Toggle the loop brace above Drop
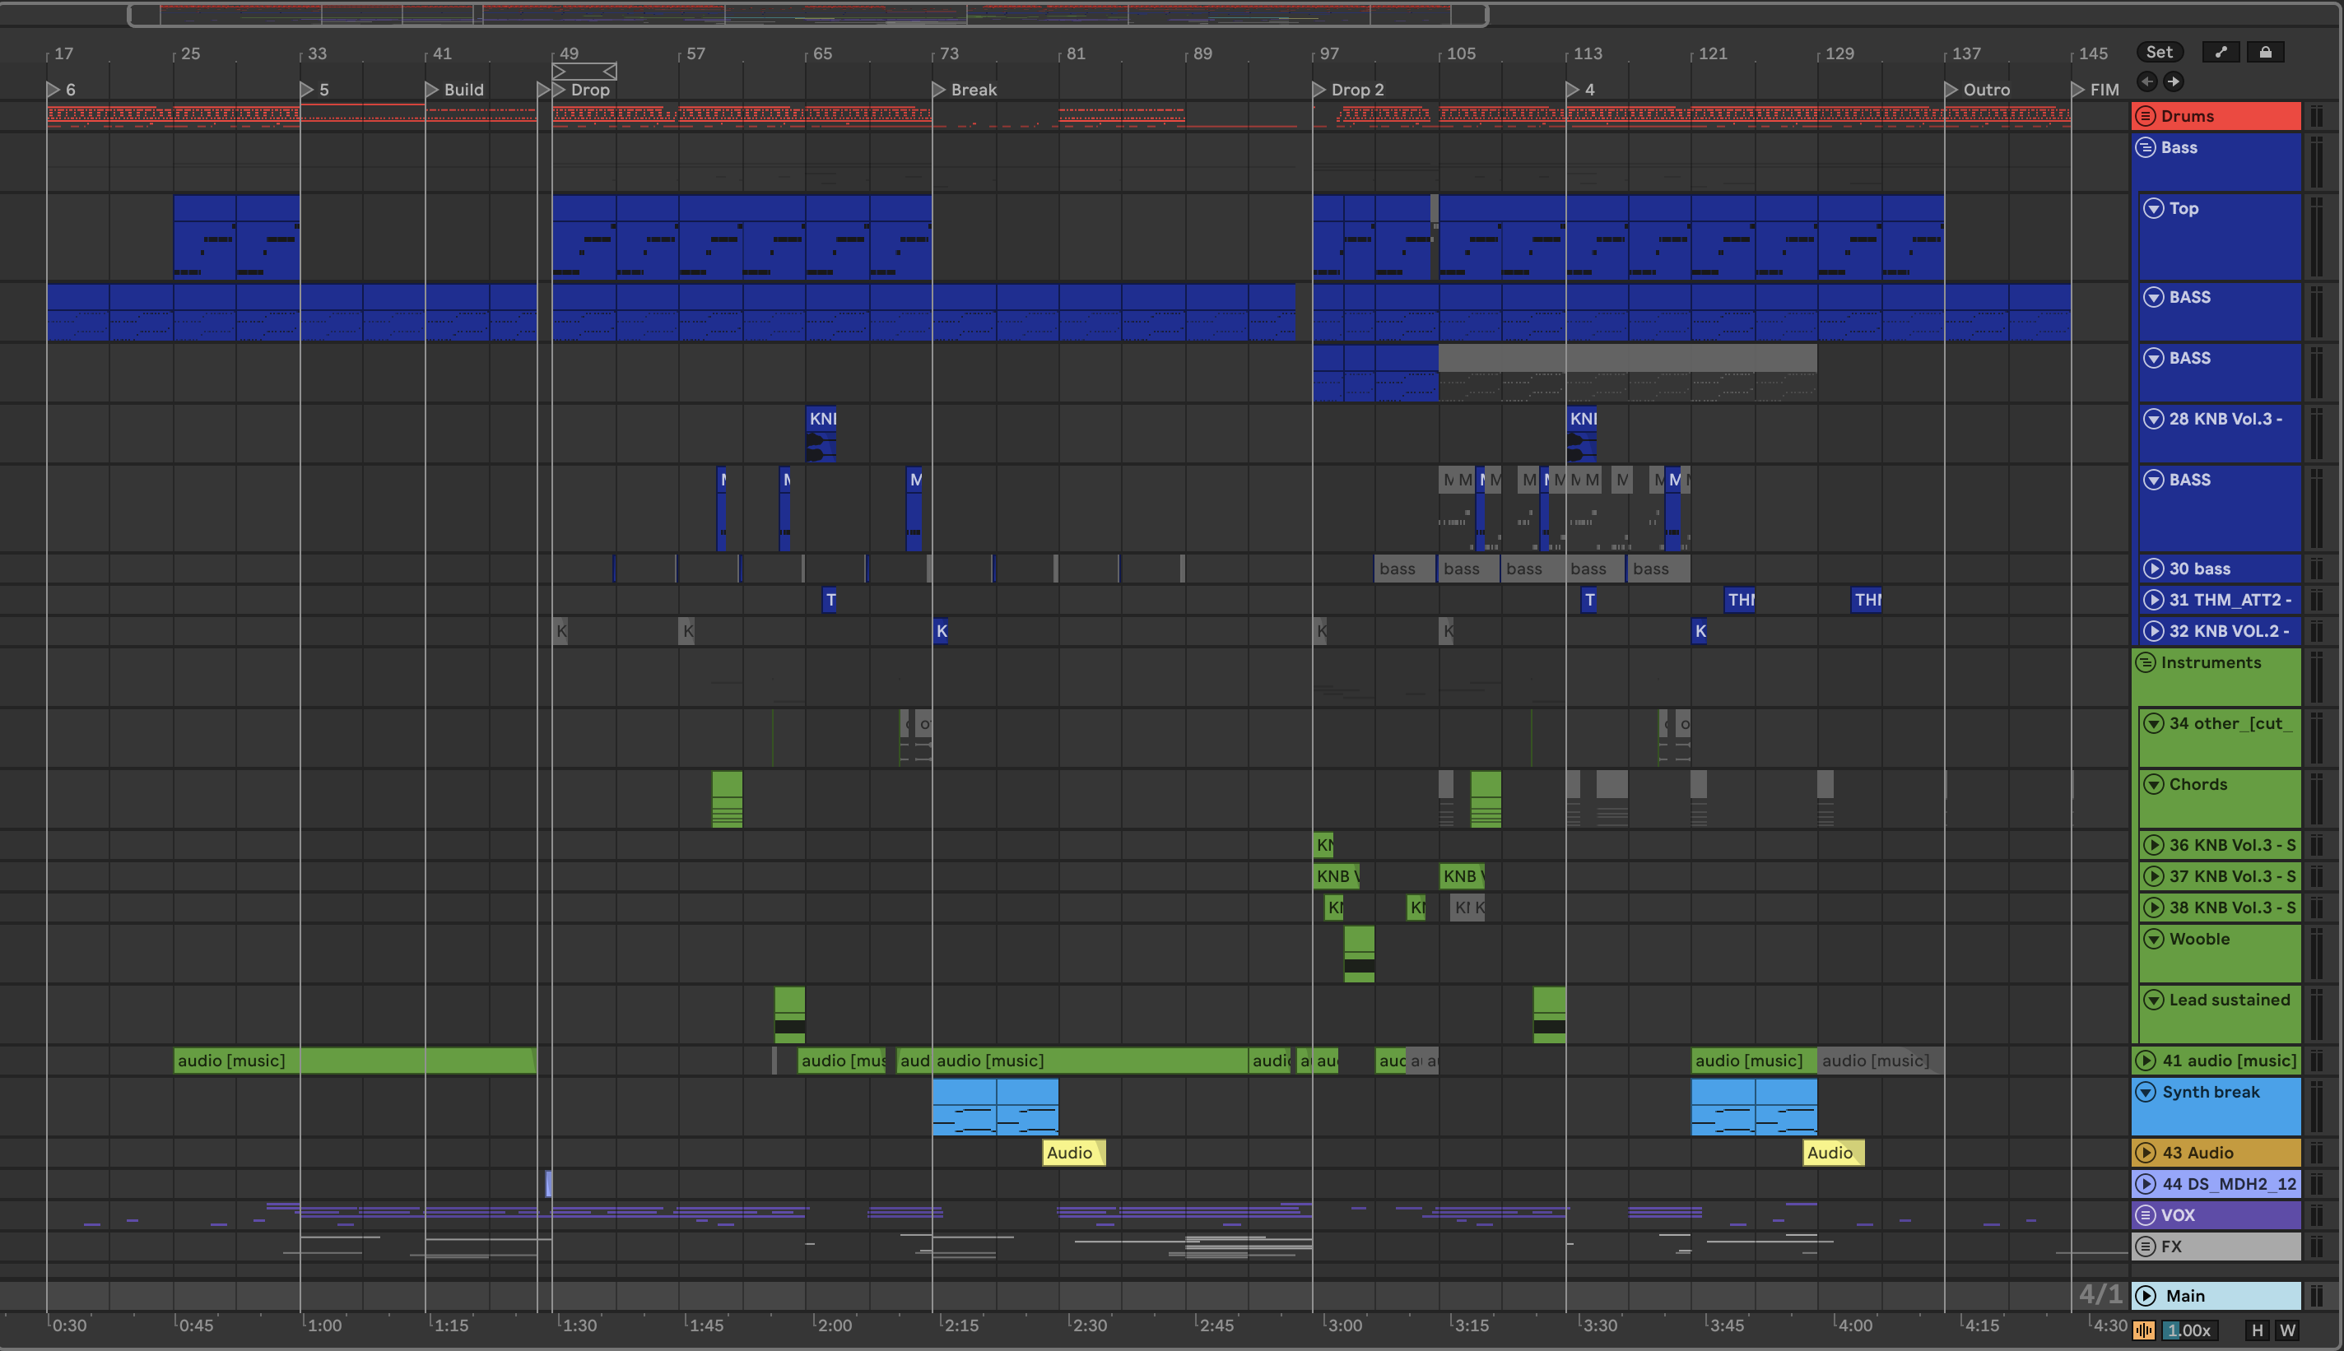The image size is (2344, 1351). click(584, 72)
